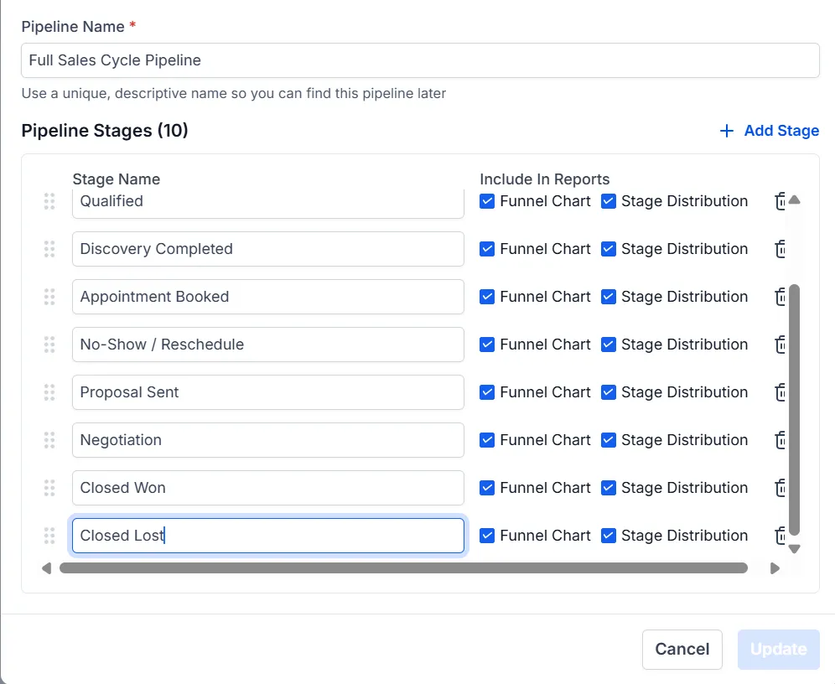The image size is (835, 684).
Task: Uncheck Stage Distribution for Appointment Booked
Action: point(609,297)
